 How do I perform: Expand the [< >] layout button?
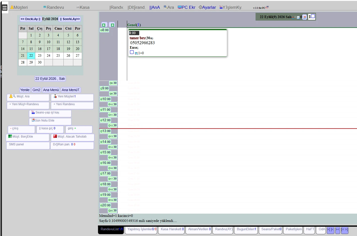coord(345,230)
